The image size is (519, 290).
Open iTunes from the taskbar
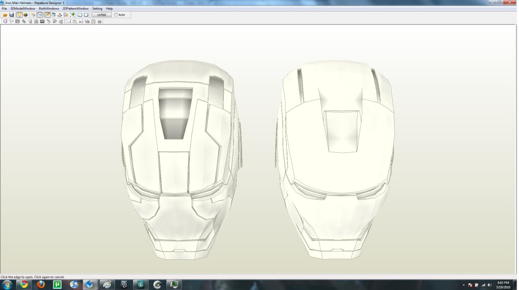tap(74, 284)
